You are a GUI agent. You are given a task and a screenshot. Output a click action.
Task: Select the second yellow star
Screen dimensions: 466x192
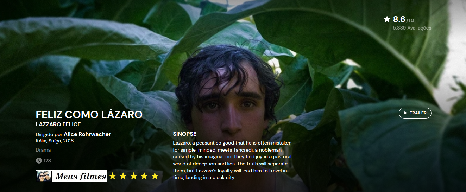click(x=123, y=176)
